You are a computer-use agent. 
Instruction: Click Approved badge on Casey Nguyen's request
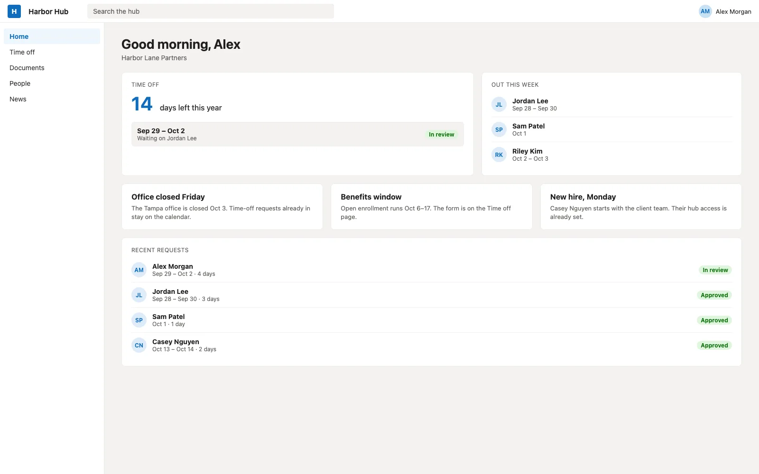click(714, 346)
